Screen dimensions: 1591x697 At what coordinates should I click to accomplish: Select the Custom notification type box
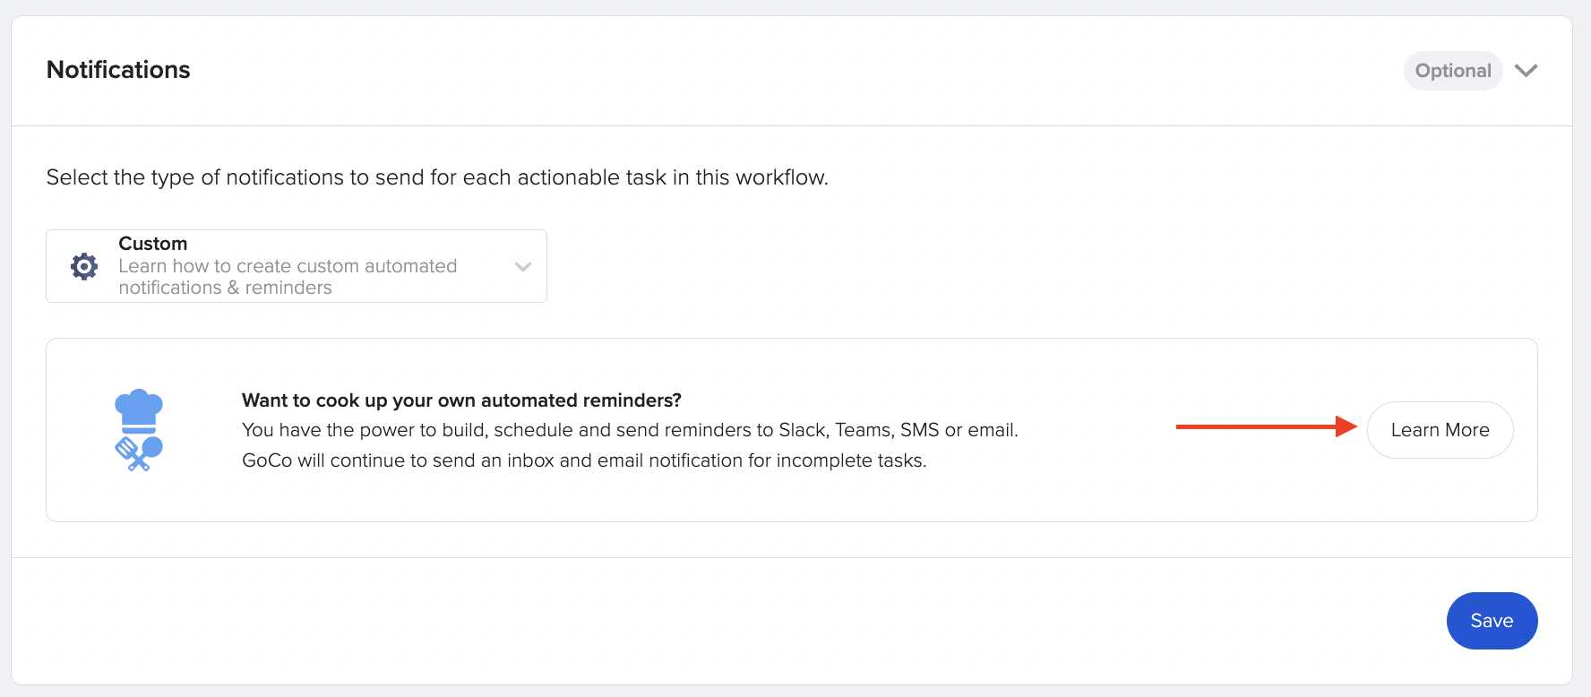click(x=296, y=265)
